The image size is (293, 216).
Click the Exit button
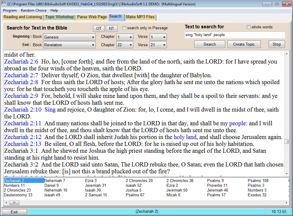click(x=14, y=212)
